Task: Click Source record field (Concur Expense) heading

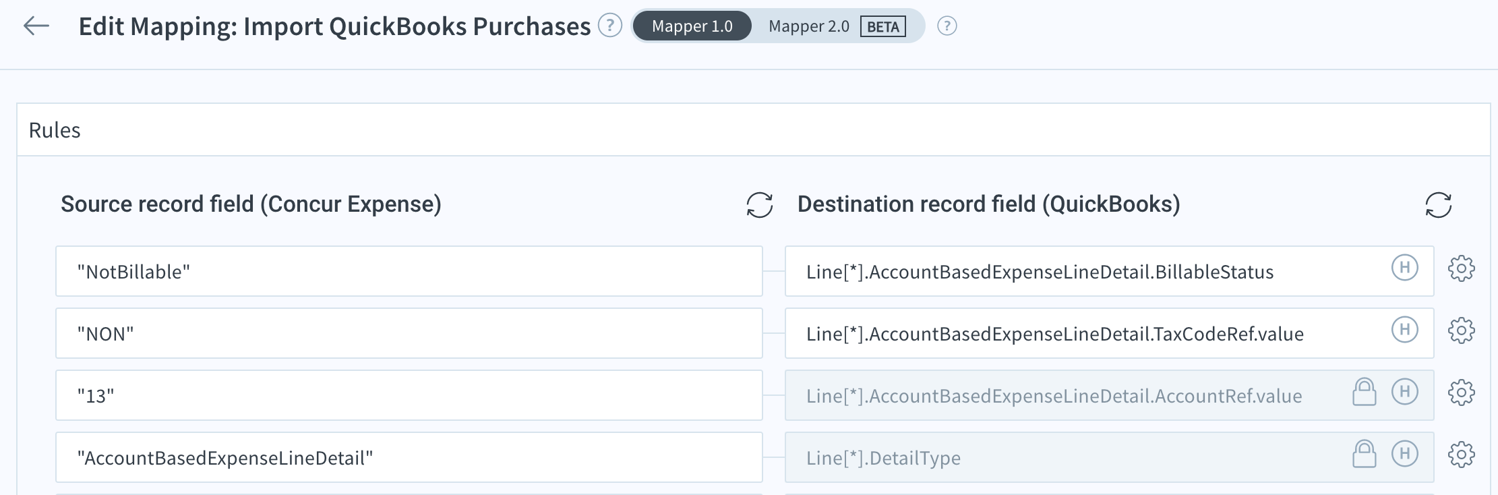Action: coord(251,204)
